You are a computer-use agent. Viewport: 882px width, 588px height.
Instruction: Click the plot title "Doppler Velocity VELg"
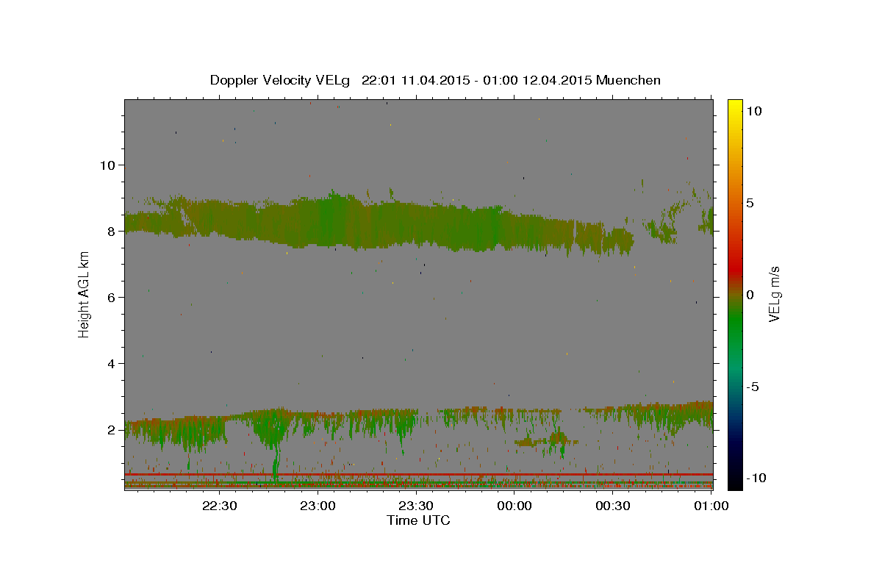pos(280,80)
